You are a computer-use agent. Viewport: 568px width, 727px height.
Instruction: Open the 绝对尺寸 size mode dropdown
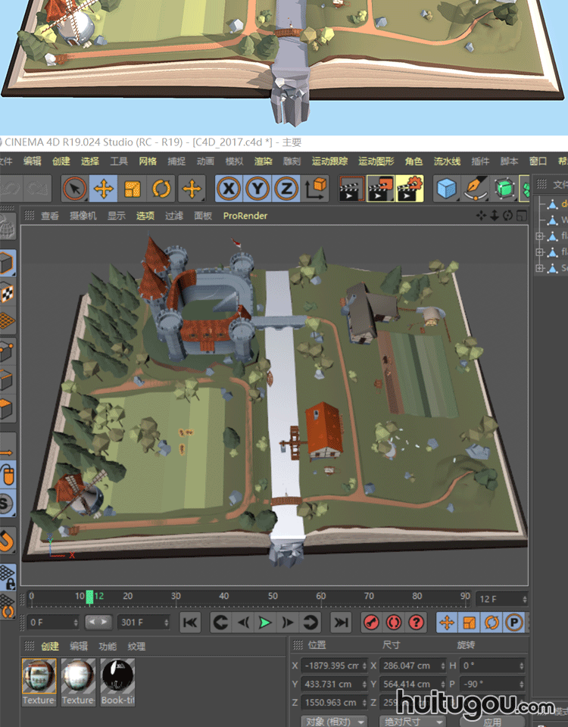point(414,721)
